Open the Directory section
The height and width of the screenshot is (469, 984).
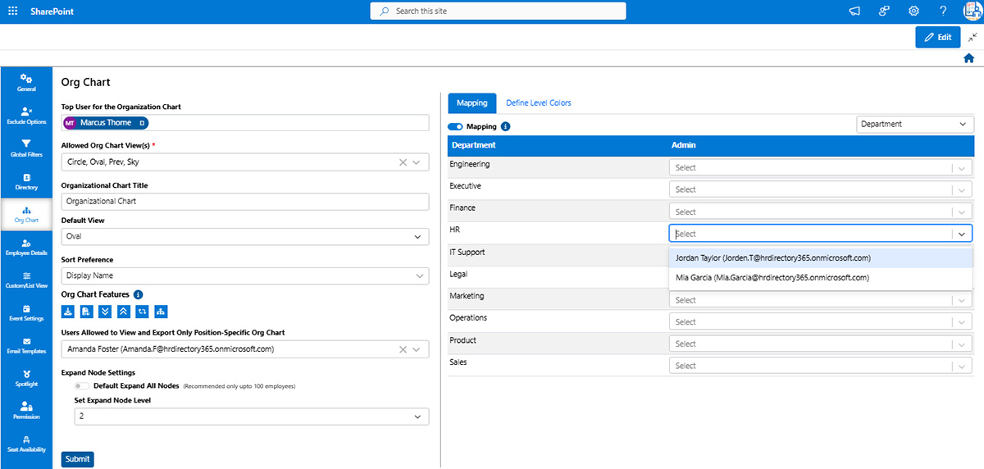point(26,181)
